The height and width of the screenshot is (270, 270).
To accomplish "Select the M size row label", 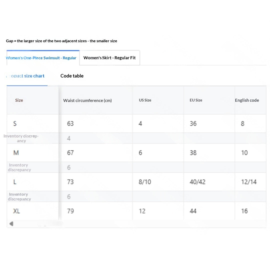I will (16, 152).
